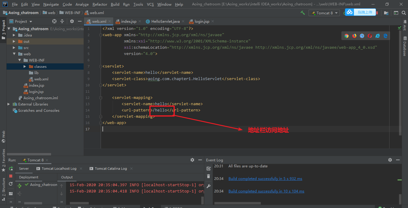
Task: Expand the .idea folder
Action: point(14,35)
